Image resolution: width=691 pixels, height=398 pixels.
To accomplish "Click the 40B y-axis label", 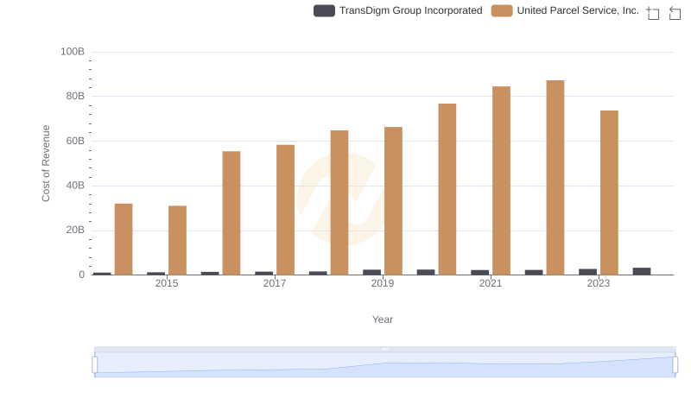I will (75, 186).
